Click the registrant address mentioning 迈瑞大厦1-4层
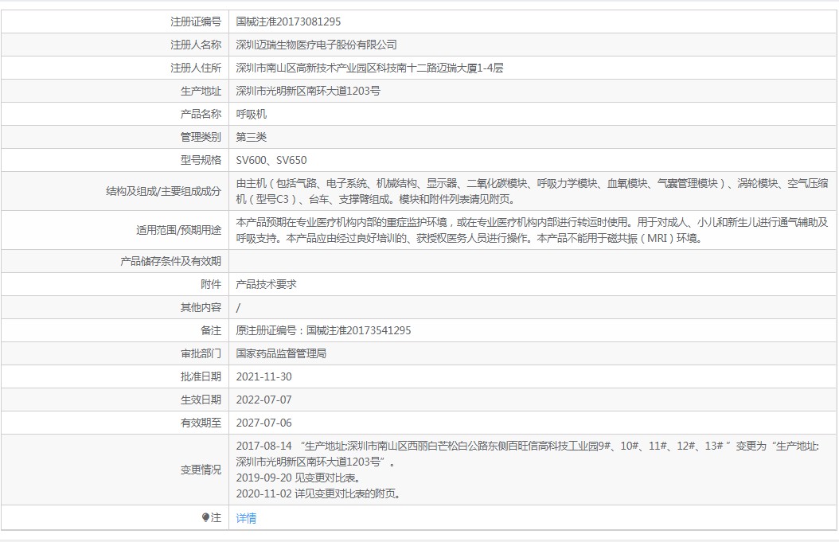Screen dimensions: 839x542 [369, 68]
